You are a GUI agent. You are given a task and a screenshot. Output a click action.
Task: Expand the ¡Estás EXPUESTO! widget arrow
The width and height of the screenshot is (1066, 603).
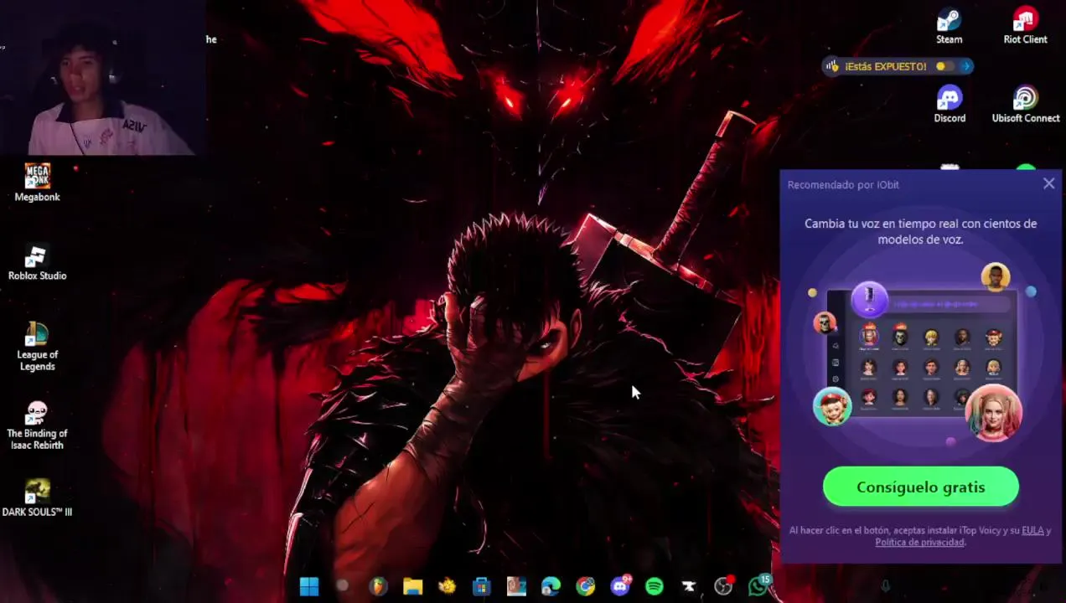[966, 66]
